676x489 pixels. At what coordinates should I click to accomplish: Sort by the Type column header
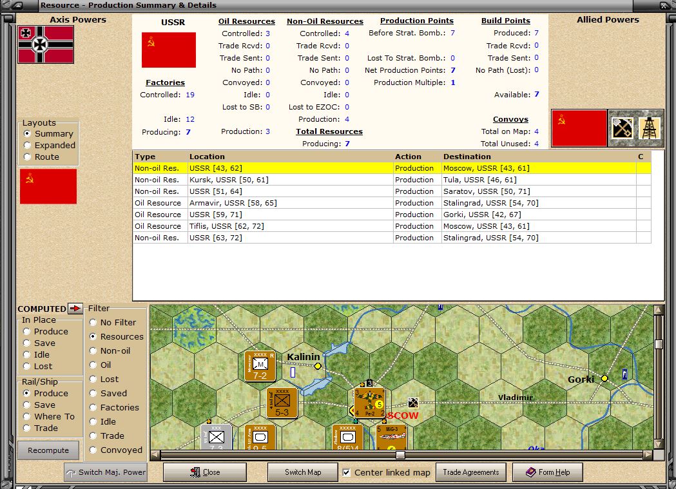[x=160, y=157]
